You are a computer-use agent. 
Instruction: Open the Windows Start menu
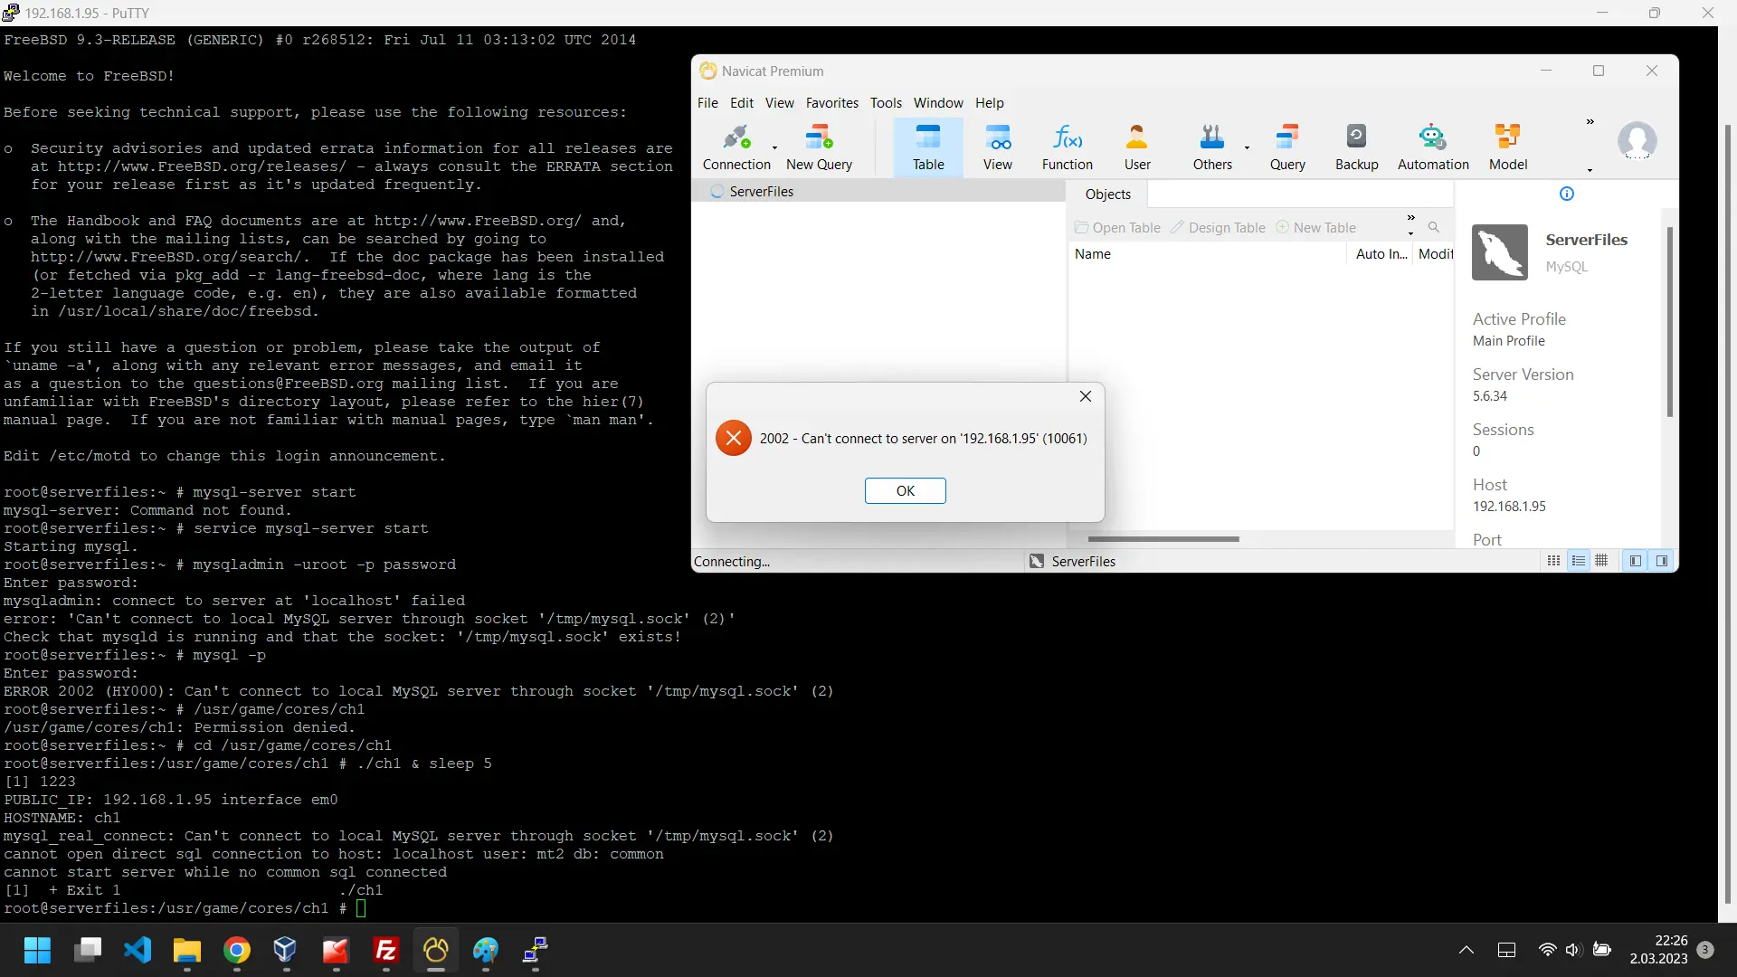tap(37, 950)
